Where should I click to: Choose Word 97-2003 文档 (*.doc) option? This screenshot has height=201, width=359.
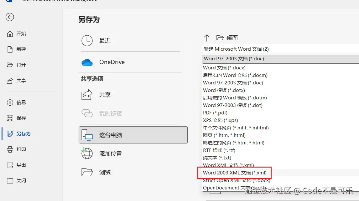(233, 83)
